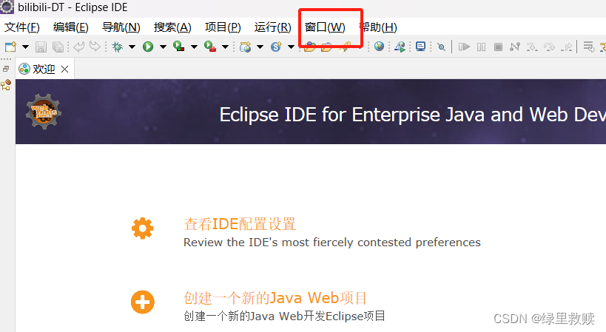Viewport: 606px width, 332px height.
Task: Expand the Coverage dropdown arrow
Action: click(194, 47)
